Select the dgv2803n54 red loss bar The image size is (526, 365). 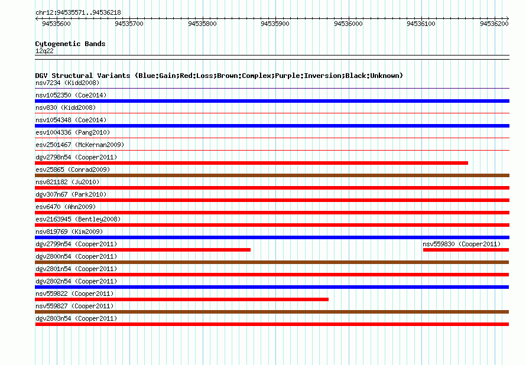click(x=272, y=324)
